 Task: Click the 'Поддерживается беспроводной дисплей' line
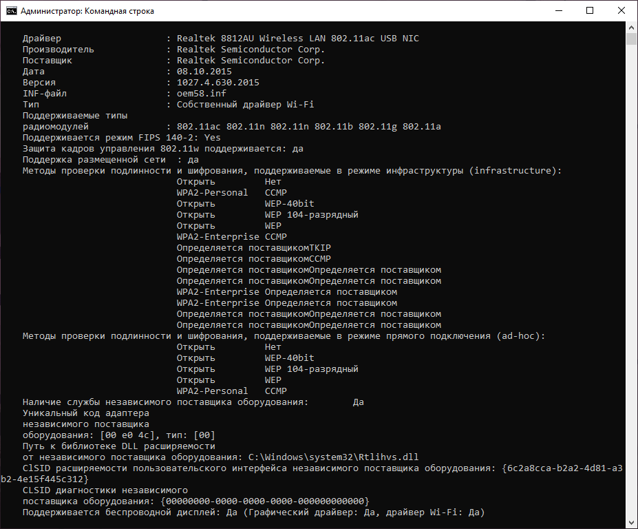point(254,512)
